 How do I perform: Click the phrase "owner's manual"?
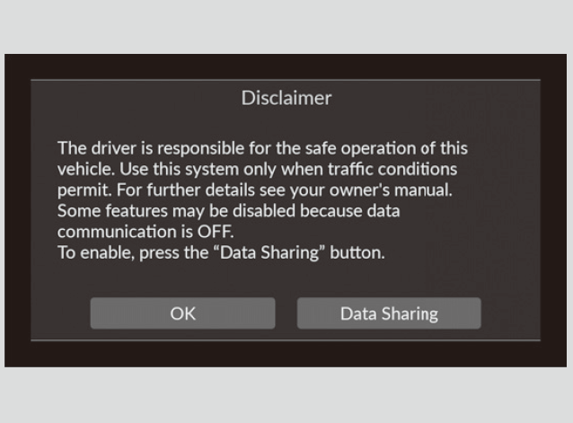[x=409, y=189]
